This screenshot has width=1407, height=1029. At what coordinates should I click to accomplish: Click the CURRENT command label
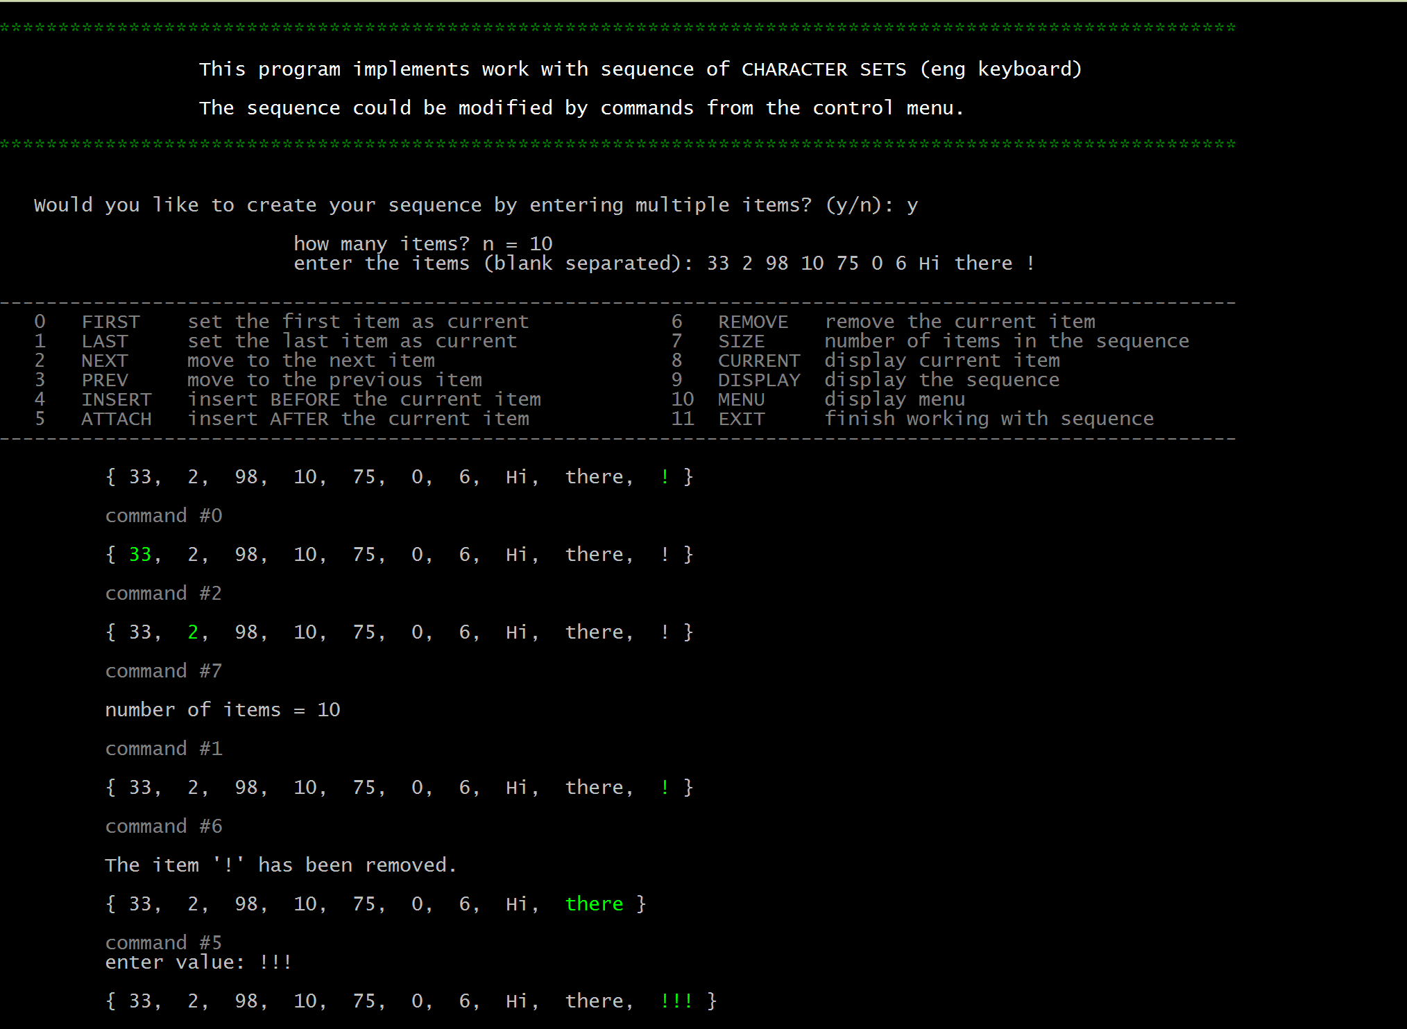click(758, 361)
